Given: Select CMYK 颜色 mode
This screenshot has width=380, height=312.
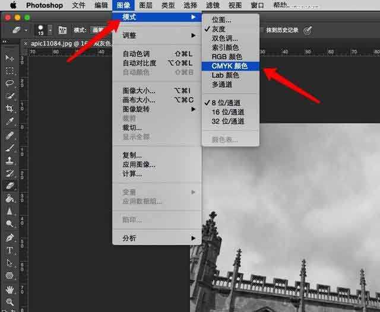Looking at the screenshot, I should coord(230,66).
